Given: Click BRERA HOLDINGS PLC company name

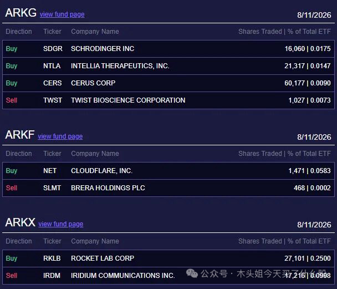Looking at the screenshot, I should pyautogui.click(x=108, y=188).
